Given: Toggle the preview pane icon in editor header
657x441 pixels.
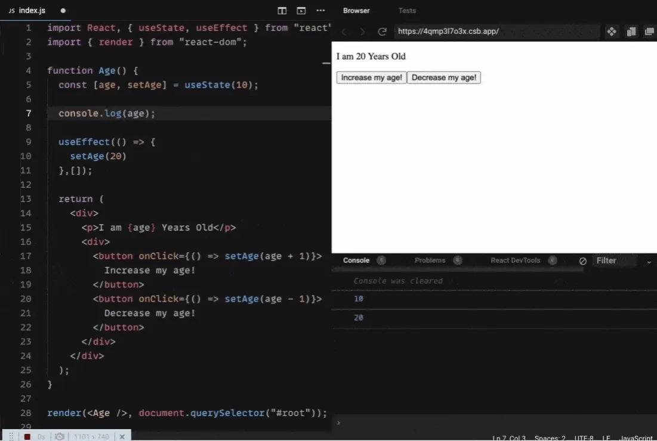Looking at the screenshot, I should (x=301, y=11).
